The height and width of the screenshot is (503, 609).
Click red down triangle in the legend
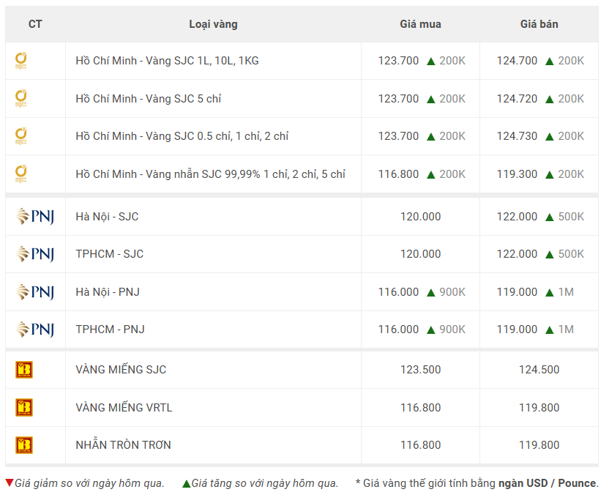10,482
